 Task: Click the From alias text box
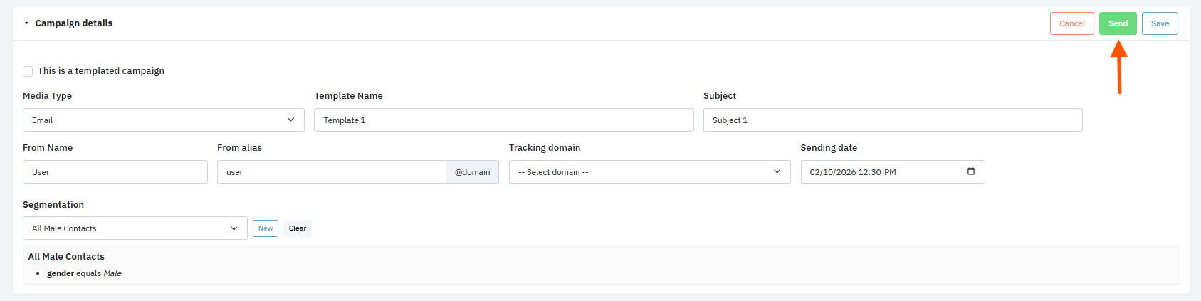(331, 172)
